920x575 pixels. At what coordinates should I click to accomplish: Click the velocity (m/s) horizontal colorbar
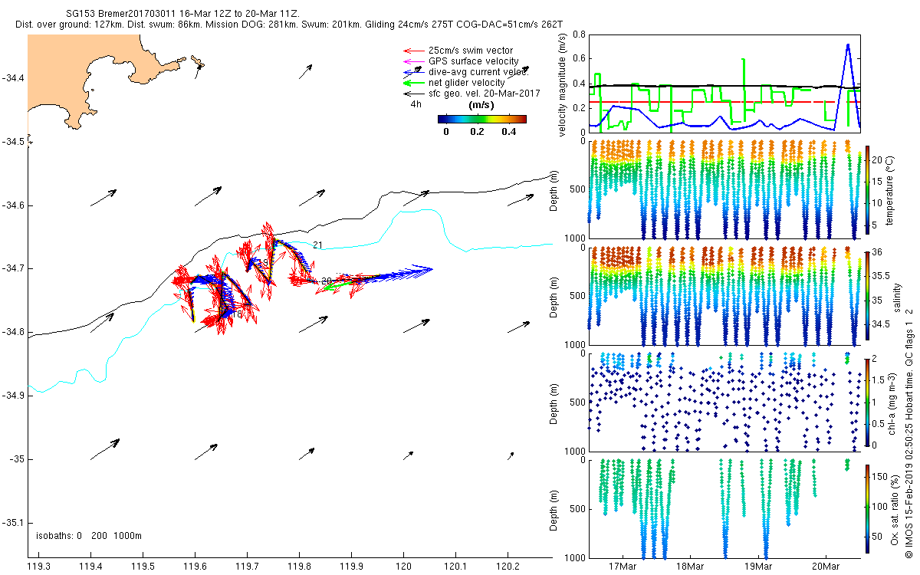click(x=481, y=119)
